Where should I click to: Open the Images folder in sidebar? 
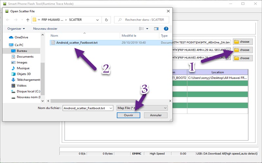coord(22,62)
